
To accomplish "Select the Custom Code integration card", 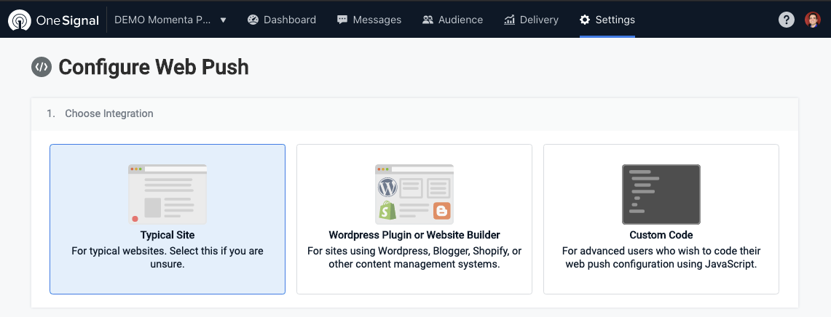I will click(661, 219).
